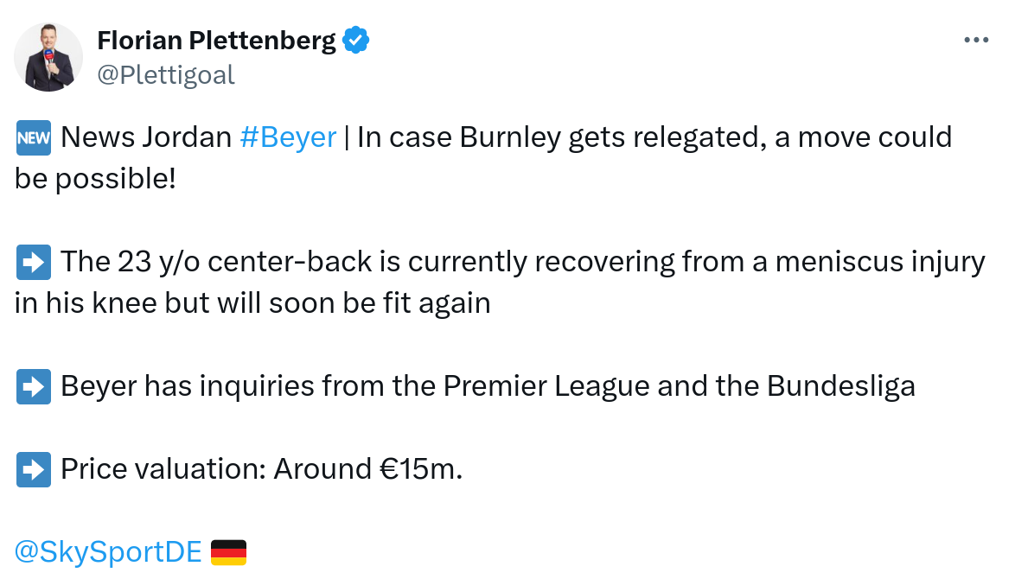This screenshot has width=1015, height=579.
Task: Click the arrow icon before "The 23 y/o"
Action: [x=34, y=262]
